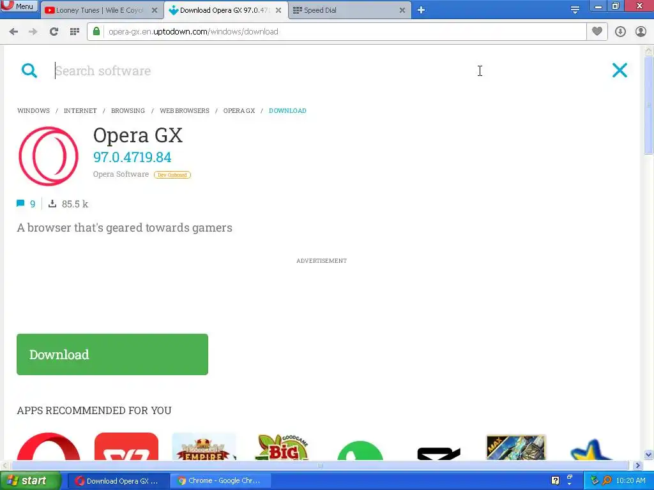Open the black CapCut-style app icon
654x490 pixels.
pos(438,454)
